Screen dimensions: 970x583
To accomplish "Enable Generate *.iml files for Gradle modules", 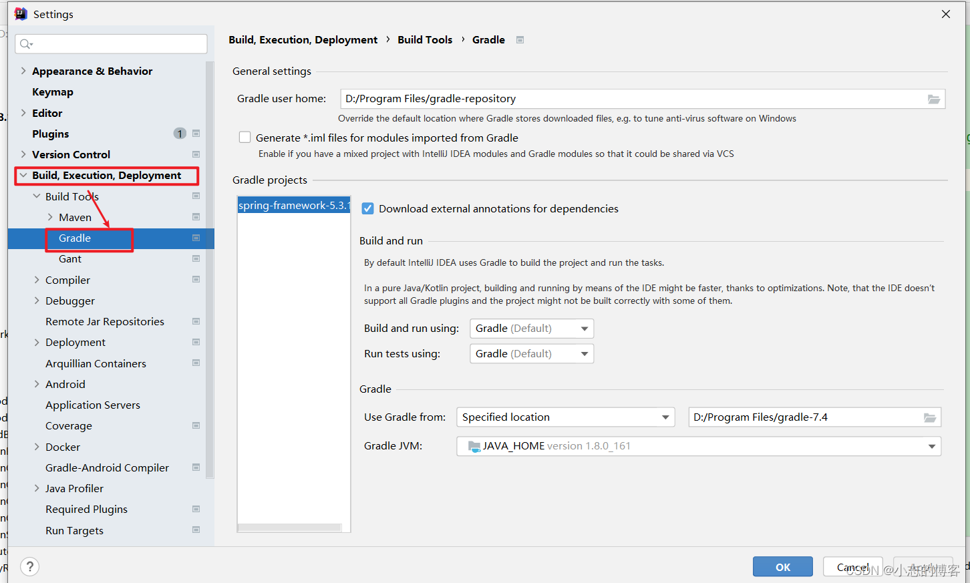I will tap(245, 138).
